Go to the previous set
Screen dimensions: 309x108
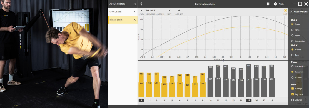[x=142, y=11]
